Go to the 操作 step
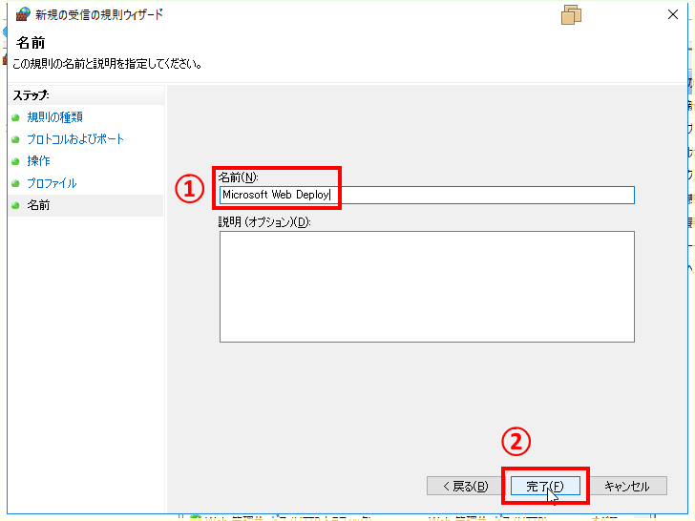The height and width of the screenshot is (521, 695). [x=38, y=161]
